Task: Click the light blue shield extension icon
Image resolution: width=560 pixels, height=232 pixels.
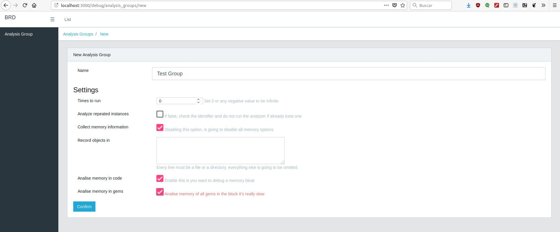Action: pos(515,5)
